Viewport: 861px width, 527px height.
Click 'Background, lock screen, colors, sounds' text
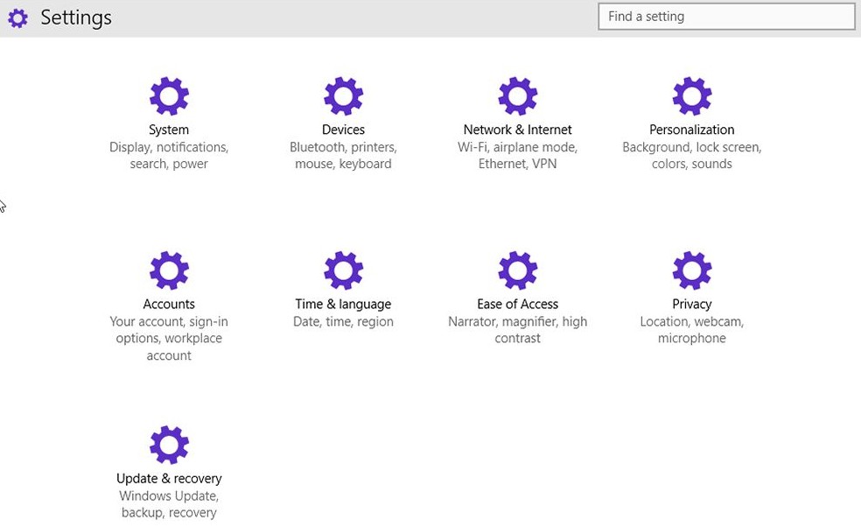coord(692,156)
